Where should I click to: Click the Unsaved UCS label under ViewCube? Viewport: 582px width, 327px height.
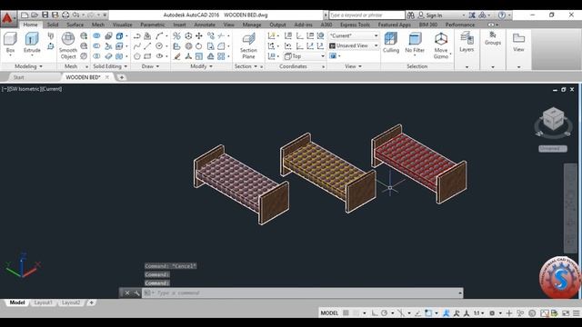[x=553, y=148]
